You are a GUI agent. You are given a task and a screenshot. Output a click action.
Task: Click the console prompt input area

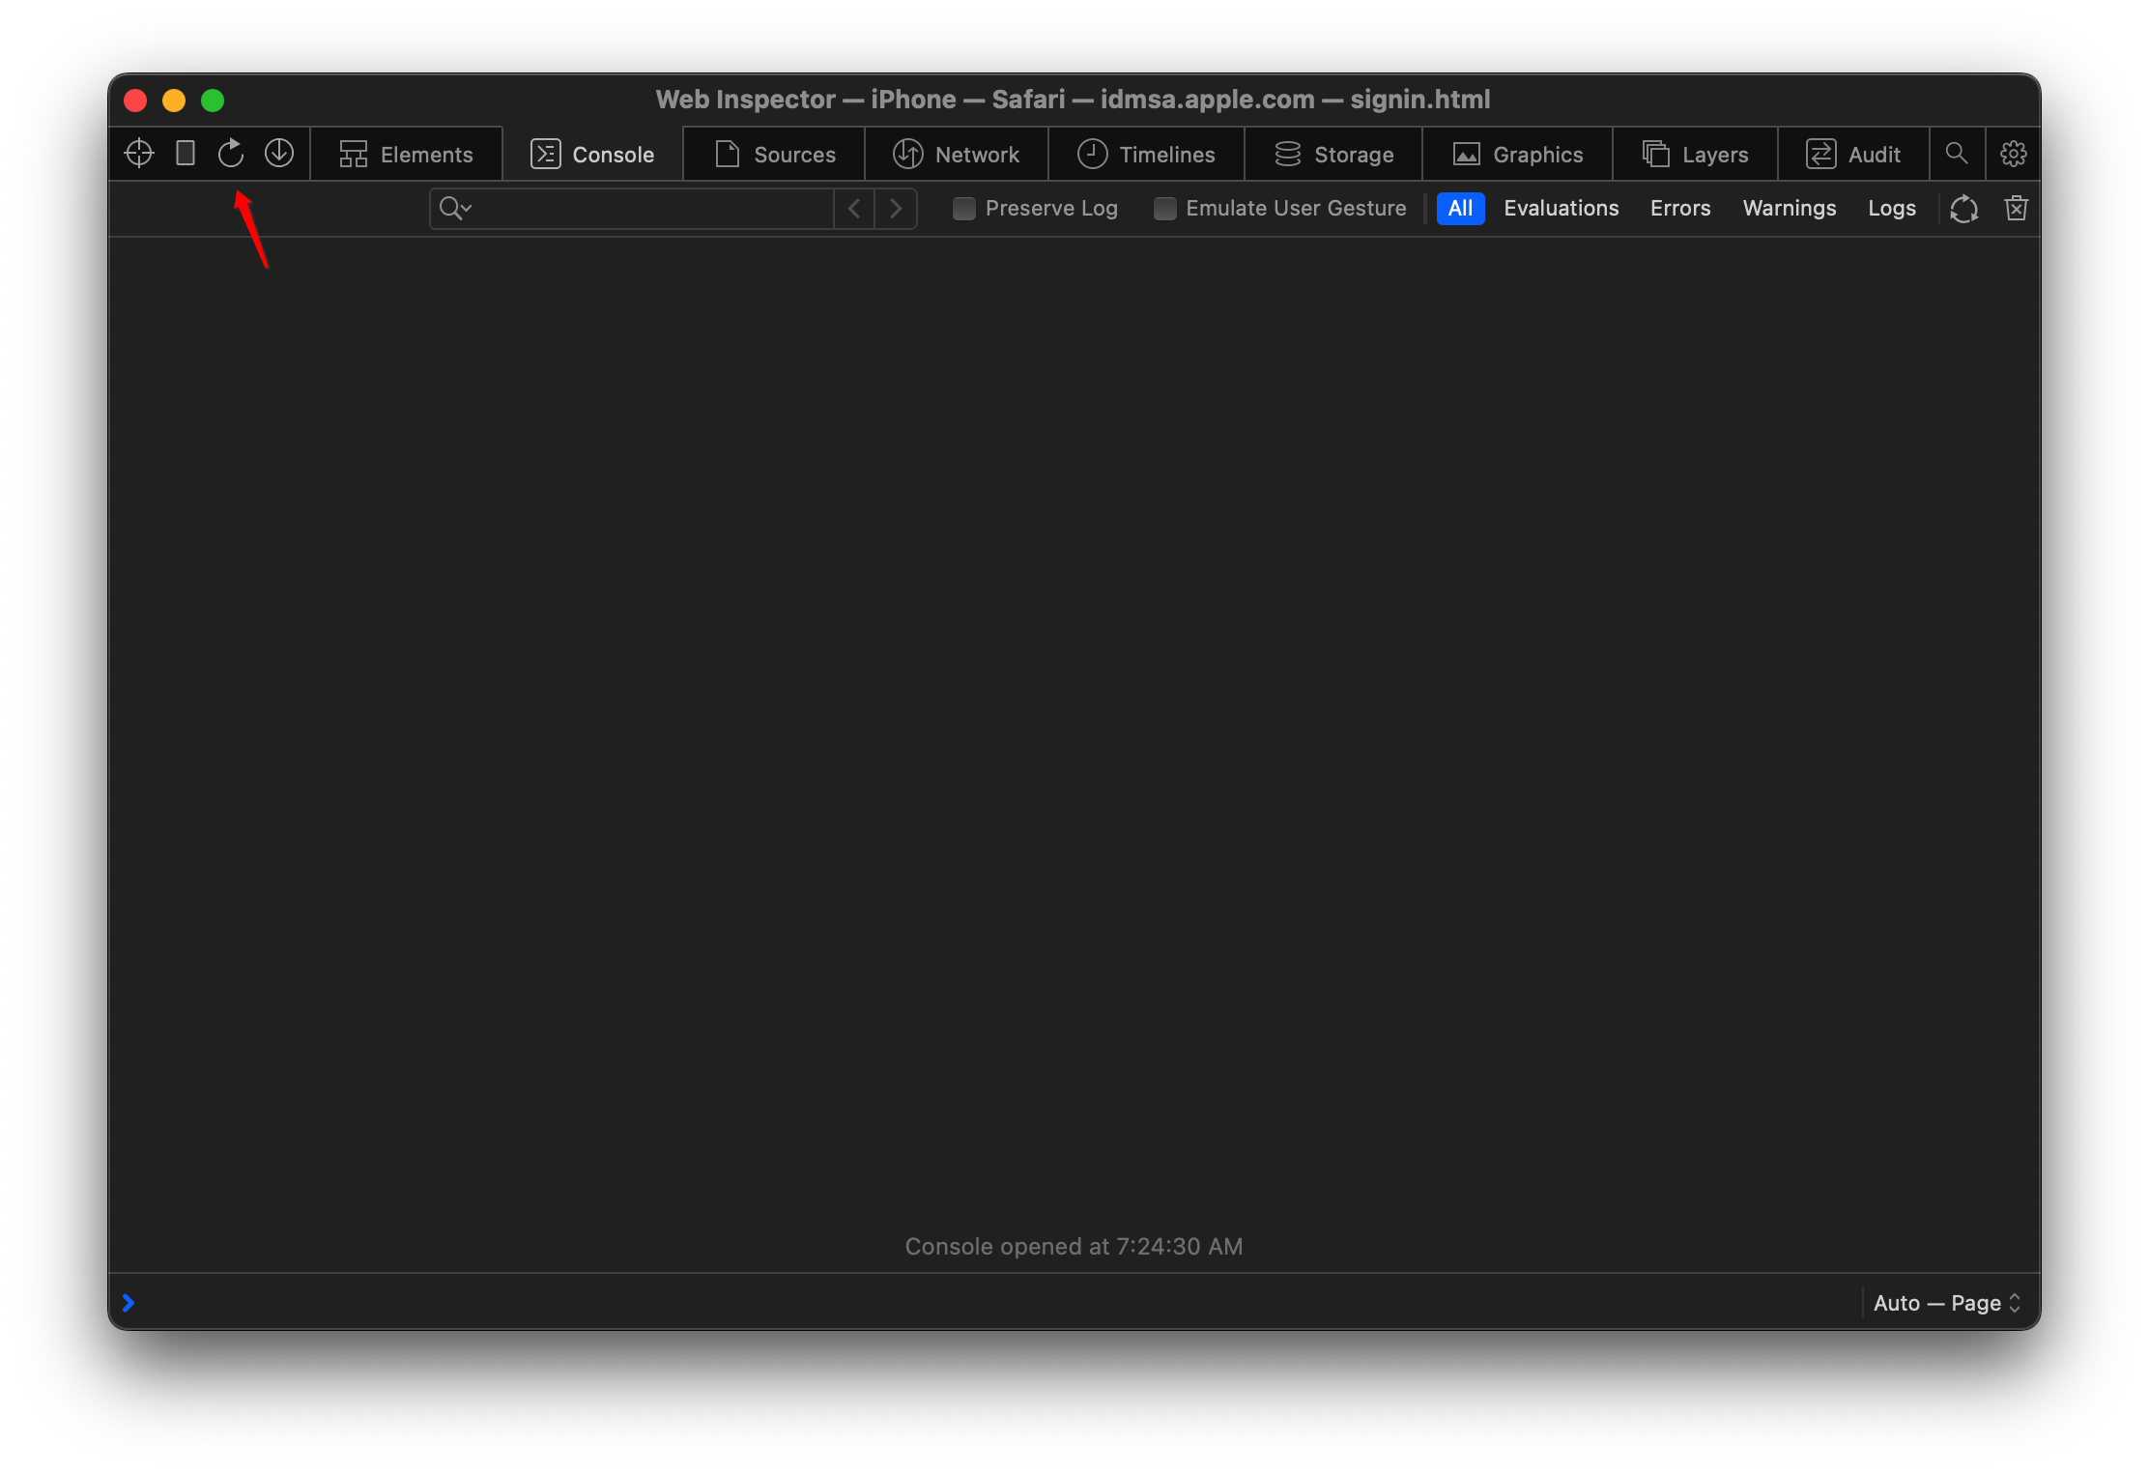click(x=966, y=1303)
